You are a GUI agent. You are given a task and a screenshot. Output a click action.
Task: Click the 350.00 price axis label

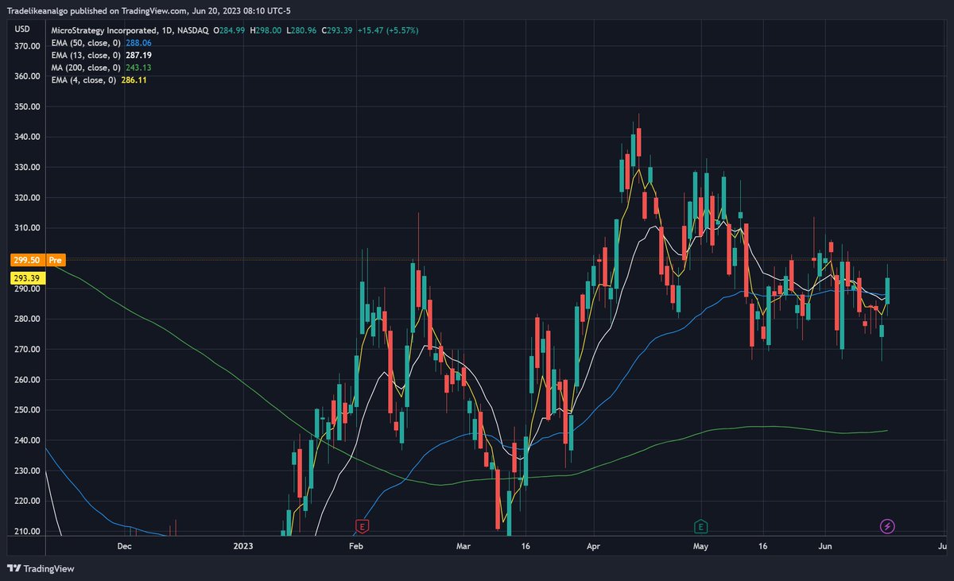point(27,107)
